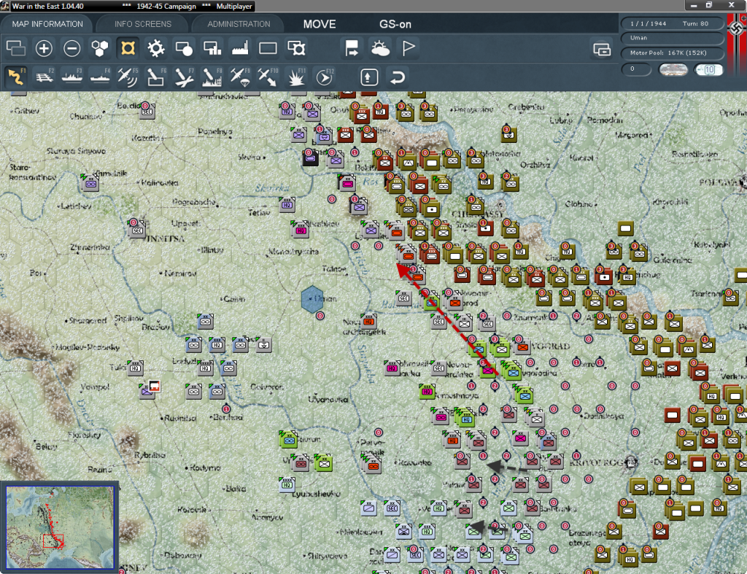
Task: Select Bomb city mode (F8)
Action: (x=212, y=77)
